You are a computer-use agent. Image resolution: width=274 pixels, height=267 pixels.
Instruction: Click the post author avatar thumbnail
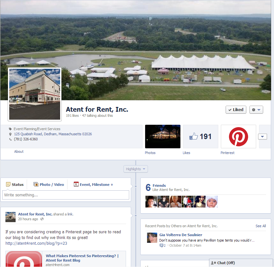tap(11, 217)
